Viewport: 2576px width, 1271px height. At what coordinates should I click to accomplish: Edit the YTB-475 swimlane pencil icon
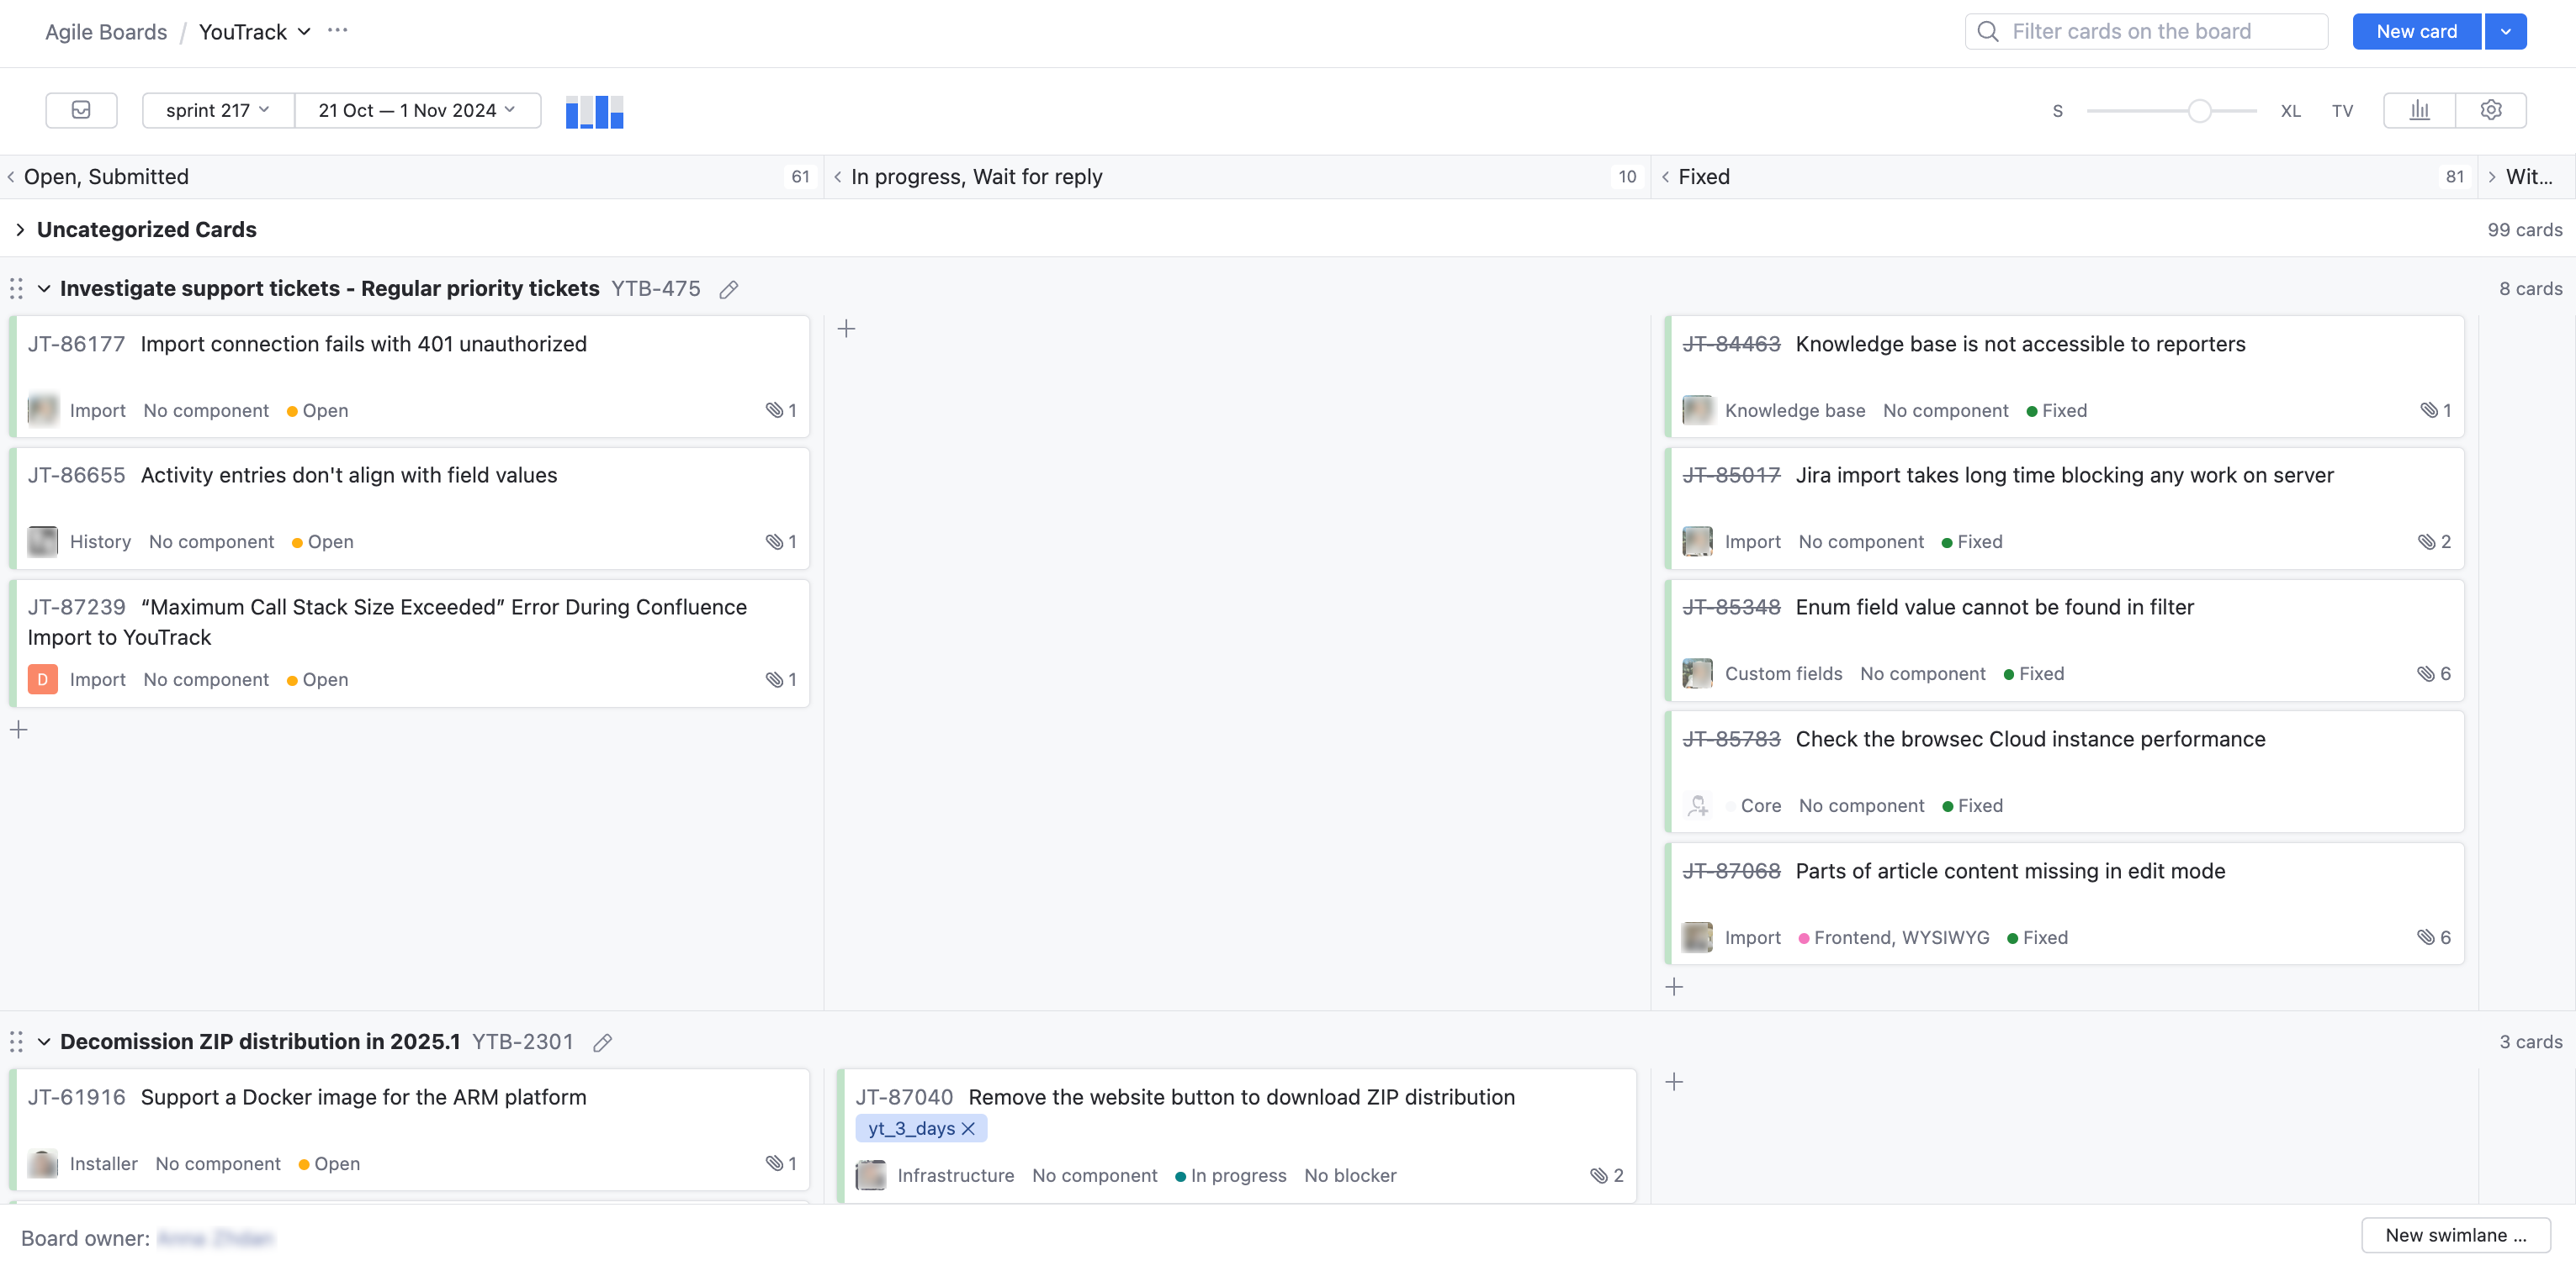(729, 290)
